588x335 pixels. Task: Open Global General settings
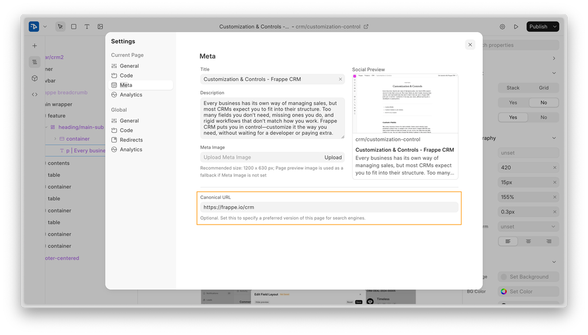[141, 121]
